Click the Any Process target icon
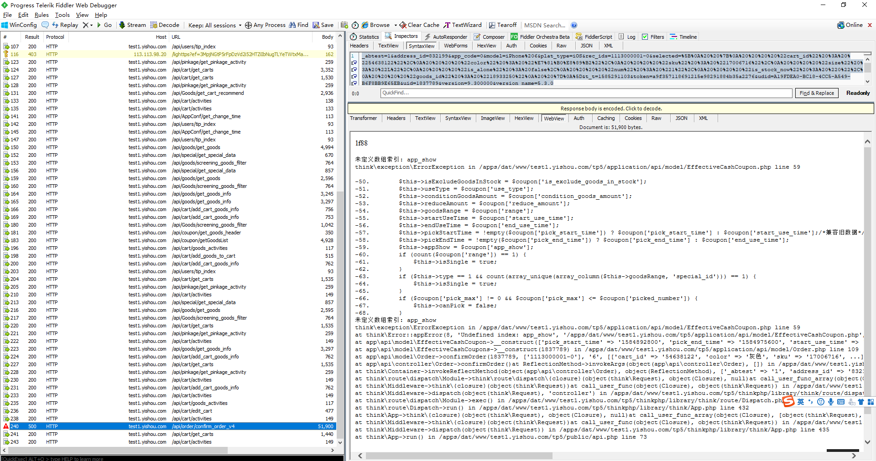 click(x=248, y=25)
